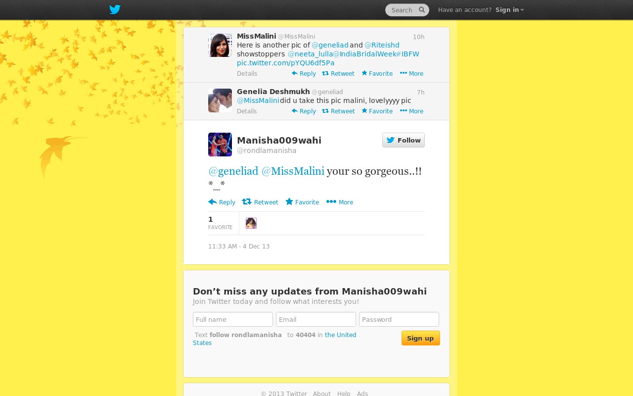Reply to Genelia Deshmukh's tweet

pyautogui.click(x=304, y=111)
